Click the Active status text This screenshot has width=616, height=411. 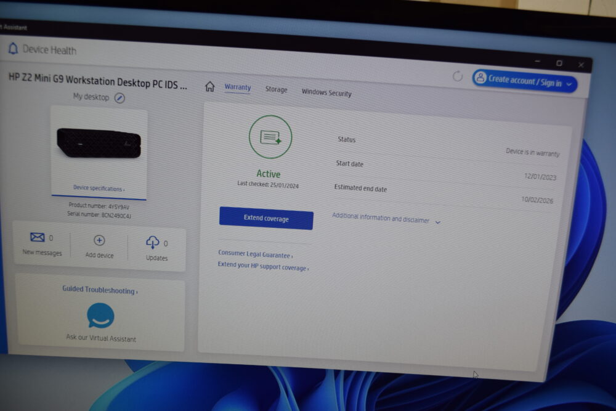pyautogui.click(x=269, y=174)
